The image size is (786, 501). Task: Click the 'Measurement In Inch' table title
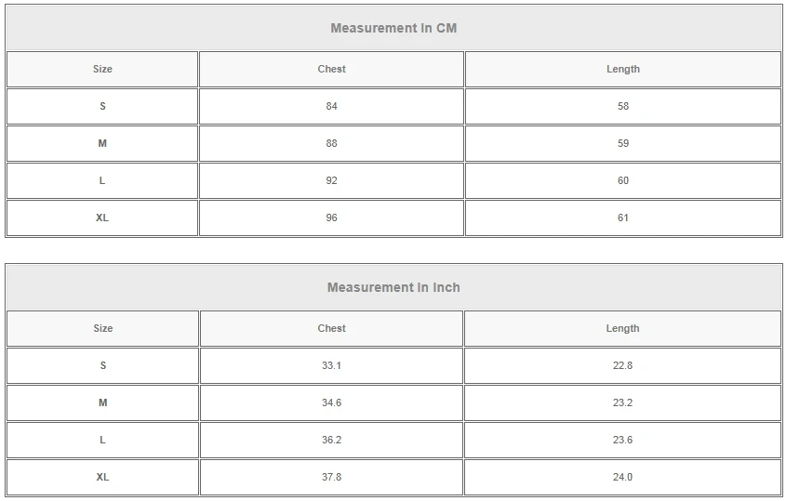pyautogui.click(x=393, y=287)
